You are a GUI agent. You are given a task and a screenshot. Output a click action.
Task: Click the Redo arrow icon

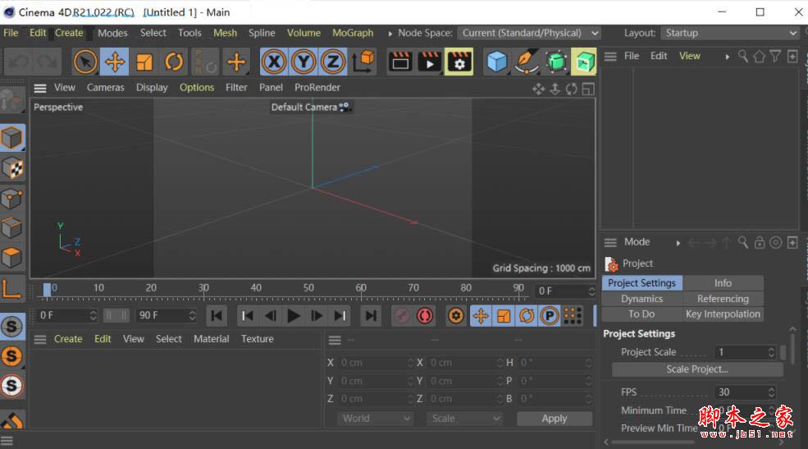pyautogui.click(x=48, y=62)
